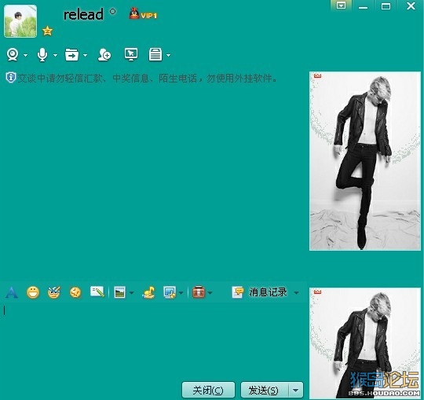Open the applications list icon
The width and height of the screenshot is (424, 400).
point(155,55)
